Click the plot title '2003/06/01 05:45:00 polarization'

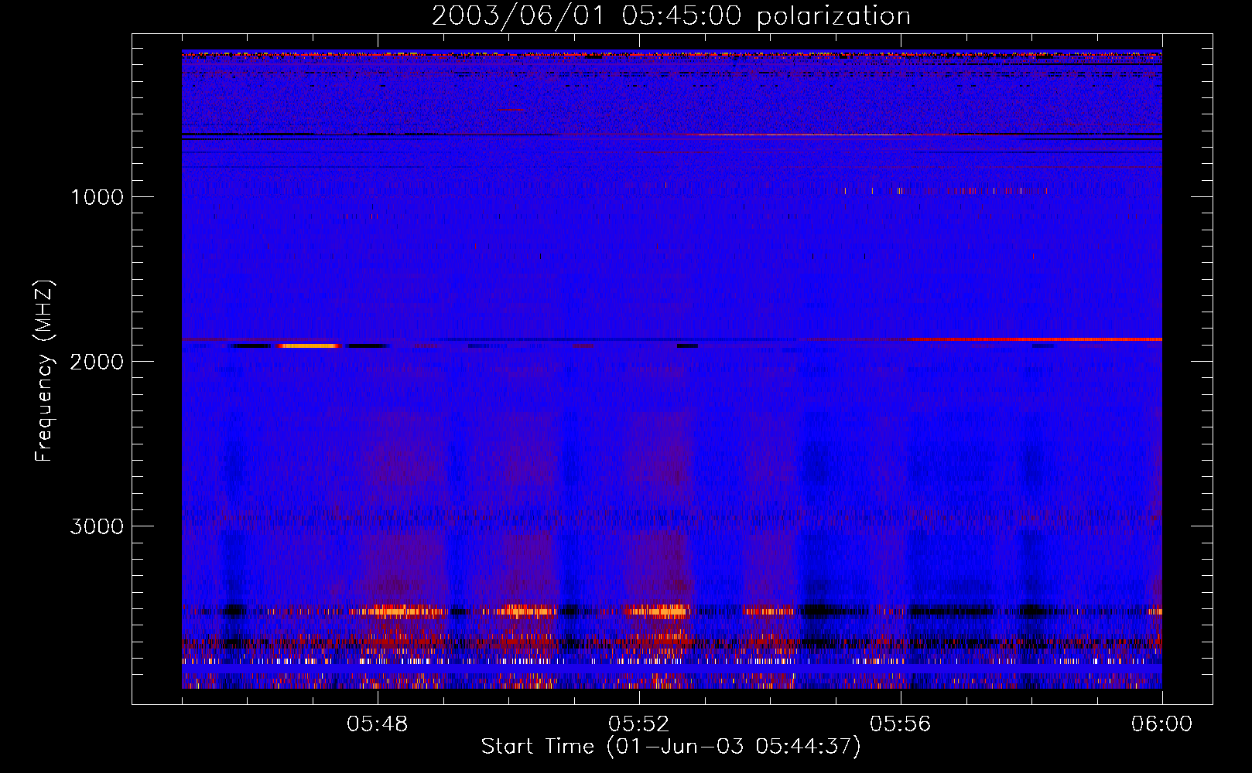(671, 16)
